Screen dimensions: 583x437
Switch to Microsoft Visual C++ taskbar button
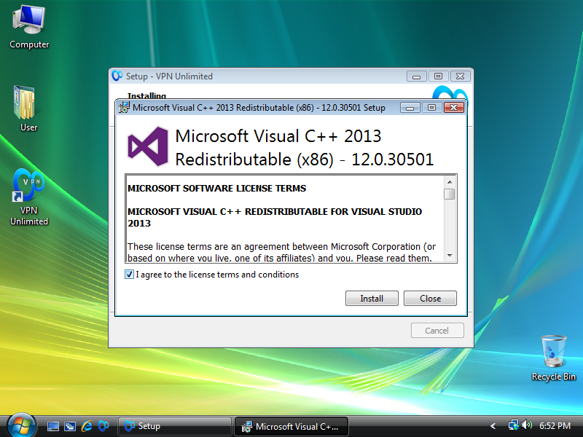tap(291, 426)
